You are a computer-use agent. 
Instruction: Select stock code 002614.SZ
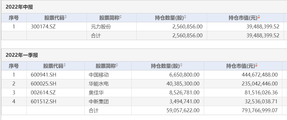coord(43,93)
